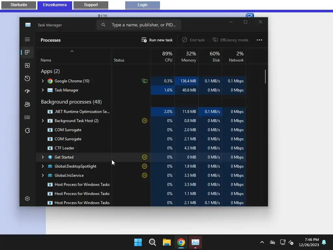Click the three-dot more options button
Viewport: 333px width, 250px height.
(259, 40)
